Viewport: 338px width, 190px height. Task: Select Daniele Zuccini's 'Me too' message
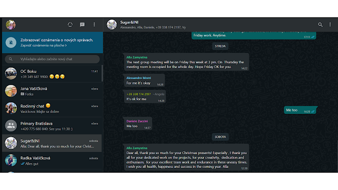pyautogui.click(x=138, y=124)
